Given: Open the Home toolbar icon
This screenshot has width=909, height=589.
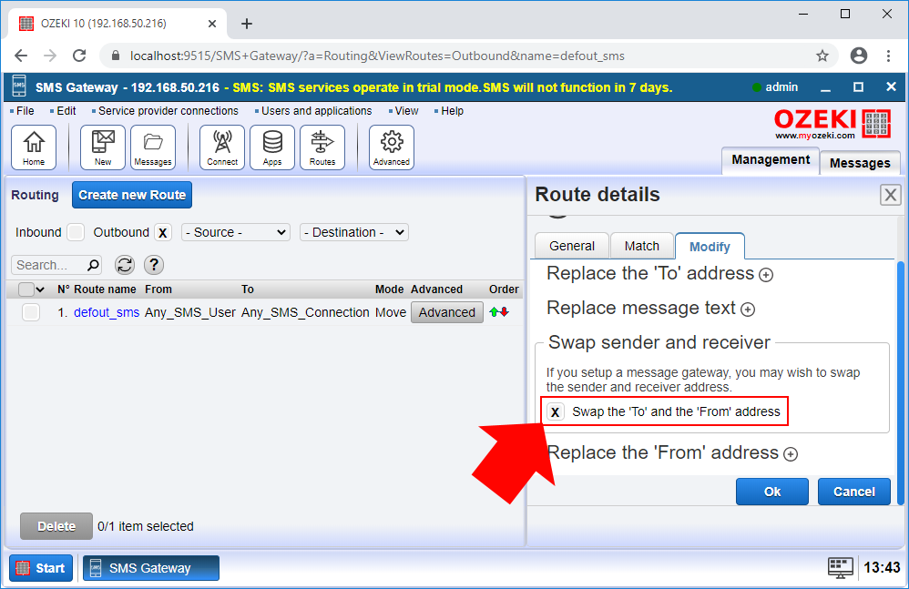Looking at the screenshot, I should pyautogui.click(x=34, y=147).
